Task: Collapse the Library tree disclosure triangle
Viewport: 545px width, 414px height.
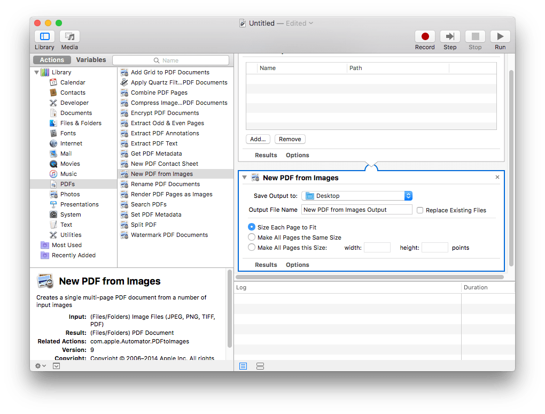Action: pyautogui.click(x=37, y=72)
